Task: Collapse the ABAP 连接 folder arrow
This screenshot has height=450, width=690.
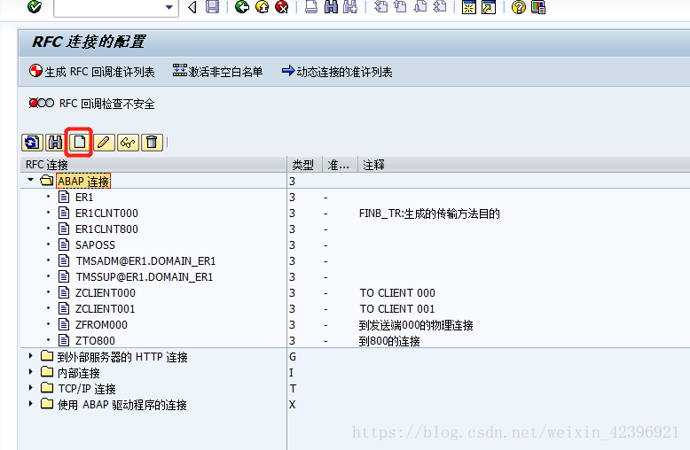Action: tap(30, 180)
